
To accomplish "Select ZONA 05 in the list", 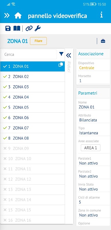I will pyautogui.click(x=32, y=108).
